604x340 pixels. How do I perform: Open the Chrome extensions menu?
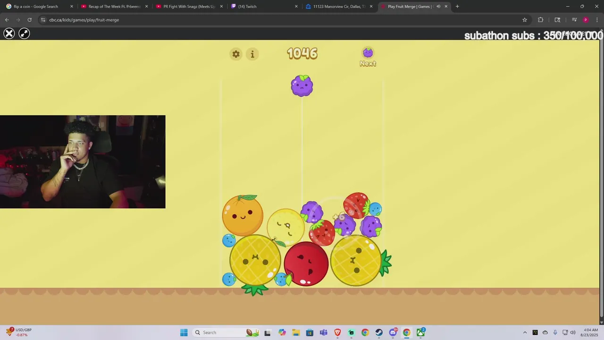coord(541,20)
